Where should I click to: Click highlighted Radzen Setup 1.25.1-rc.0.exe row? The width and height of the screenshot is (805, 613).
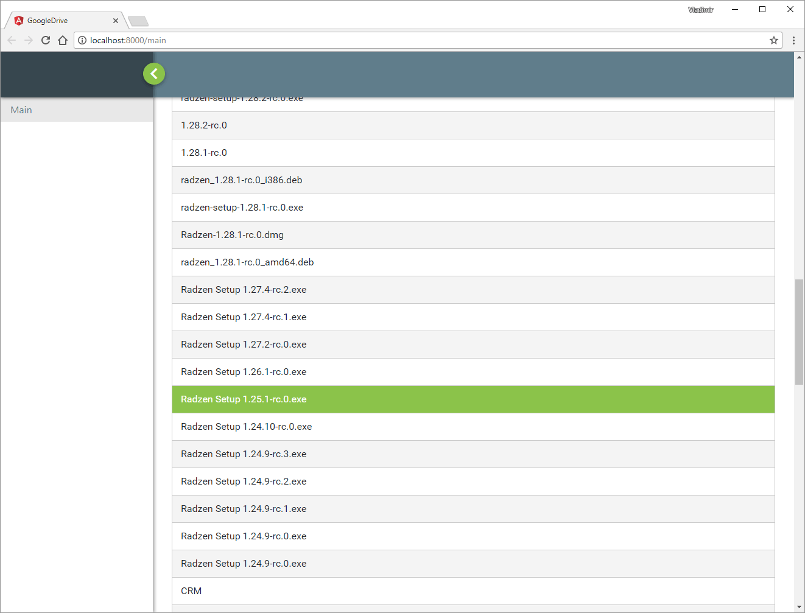[473, 399]
